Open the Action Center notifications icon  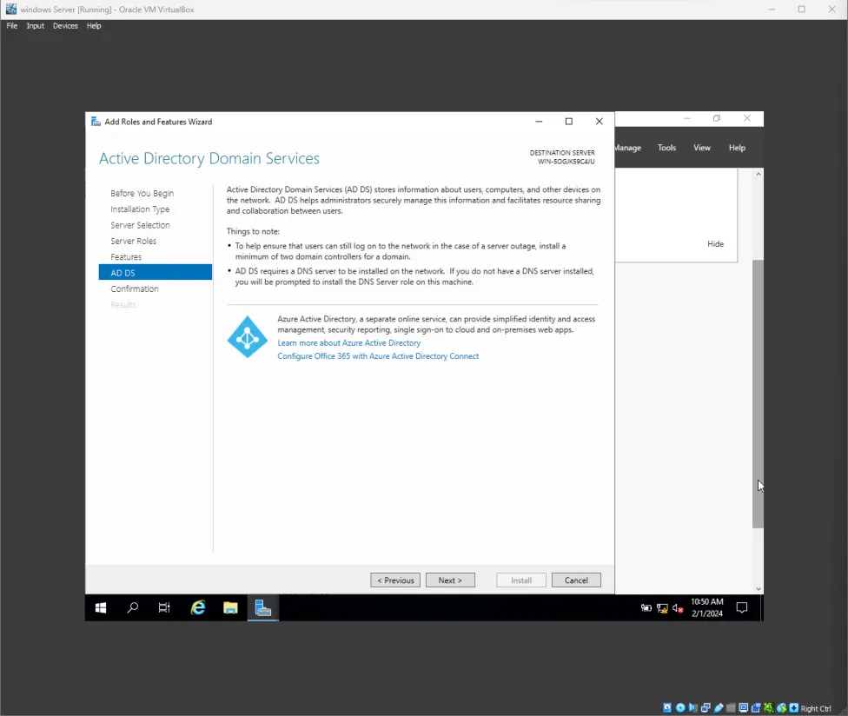[x=742, y=608]
